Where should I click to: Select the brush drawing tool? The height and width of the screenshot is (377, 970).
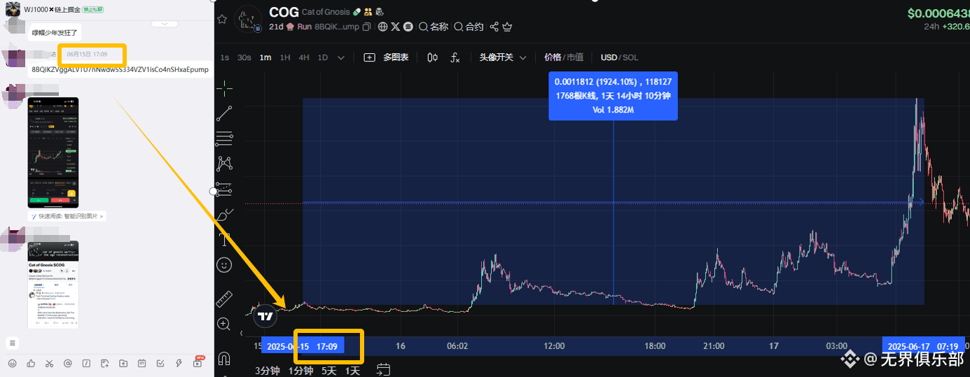(224, 214)
